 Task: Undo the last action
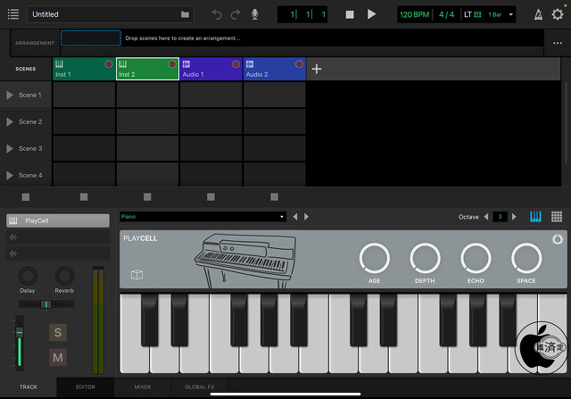tap(217, 14)
